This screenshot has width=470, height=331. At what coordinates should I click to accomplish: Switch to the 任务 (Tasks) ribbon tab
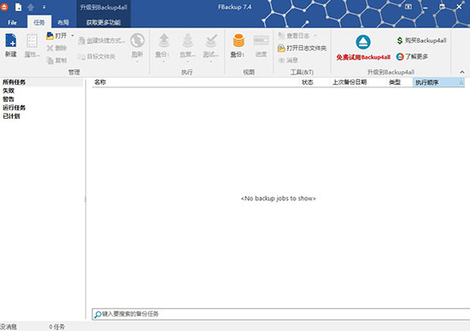tap(39, 22)
